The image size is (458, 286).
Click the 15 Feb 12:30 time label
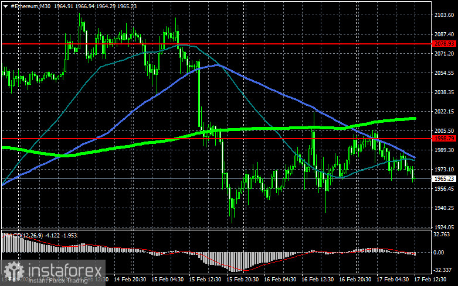(x=205, y=280)
